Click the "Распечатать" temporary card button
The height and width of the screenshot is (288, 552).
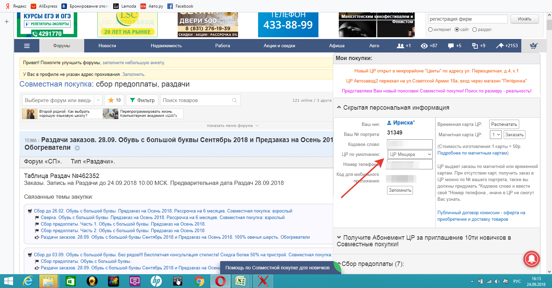pyautogui.click(x=504, y=125)
